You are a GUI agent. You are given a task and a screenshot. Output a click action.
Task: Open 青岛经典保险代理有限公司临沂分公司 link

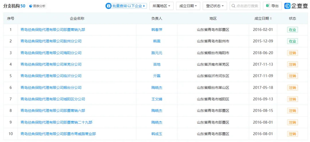pyautogui.click(x=51, y=76)
